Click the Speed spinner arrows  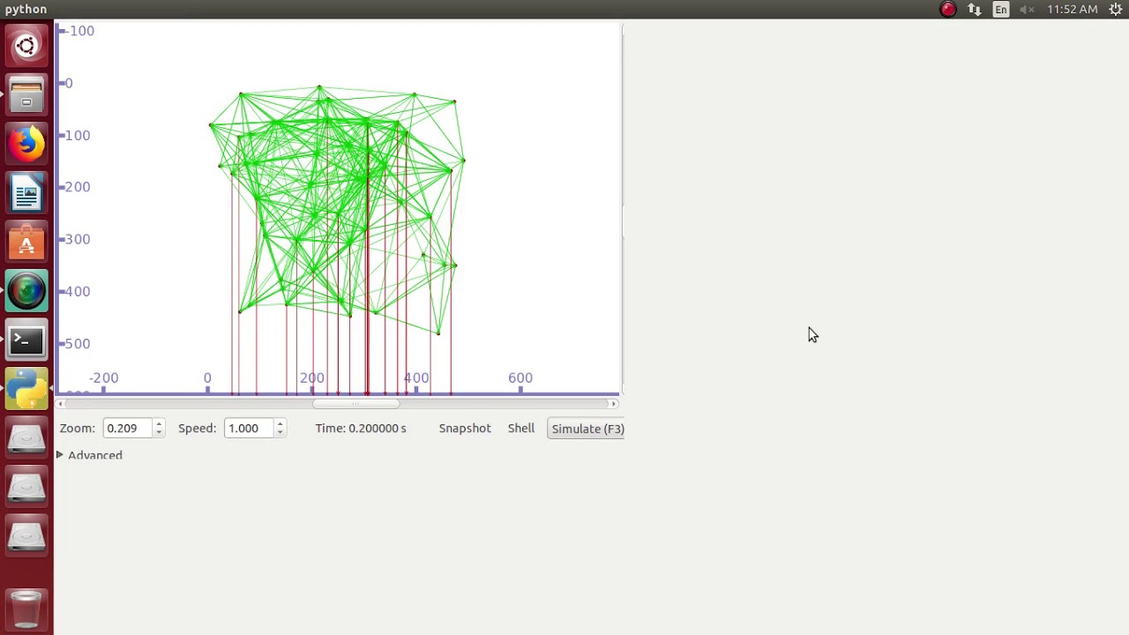[280, 429]
